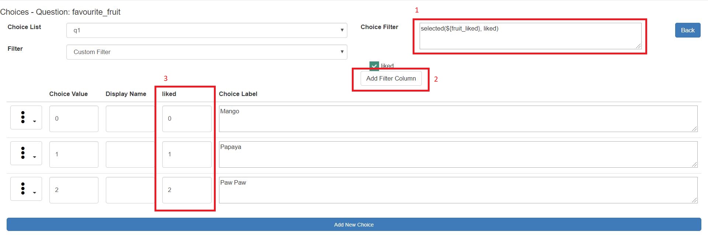
Task: Select Papaya's Choice Value field
Action: click(74, 154)
